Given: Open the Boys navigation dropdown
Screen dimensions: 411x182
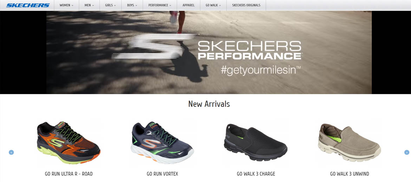Looking at the screenshot, I should (132, 5).
